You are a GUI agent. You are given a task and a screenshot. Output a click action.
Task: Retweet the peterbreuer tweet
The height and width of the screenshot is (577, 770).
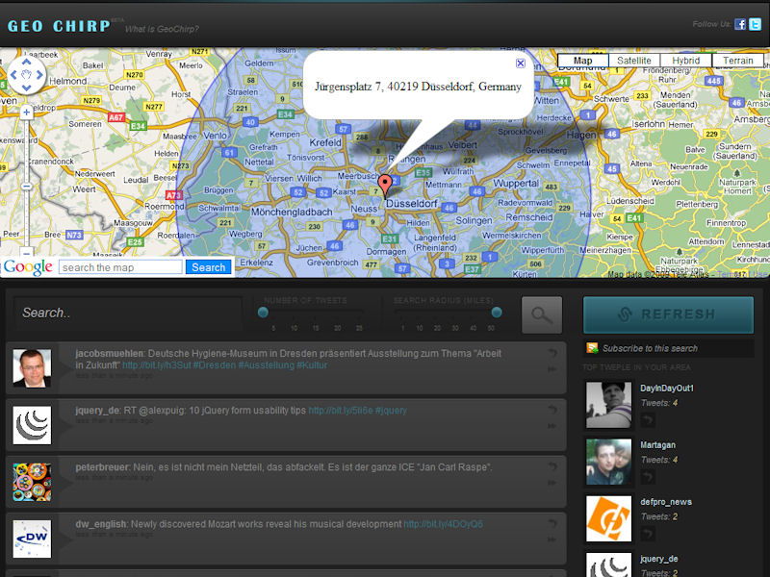click(x=552, y=483)
